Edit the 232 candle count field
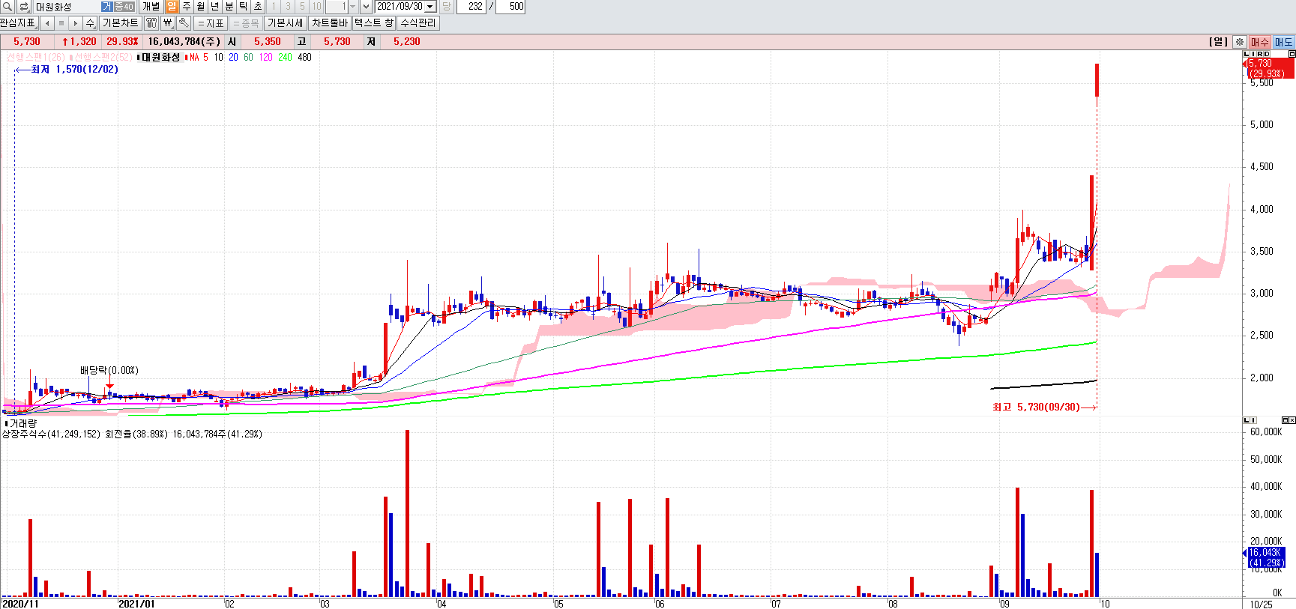Image resolution: width=1296 pixels, height=609 pixels. pyautogui.click(x=471, y=7)
